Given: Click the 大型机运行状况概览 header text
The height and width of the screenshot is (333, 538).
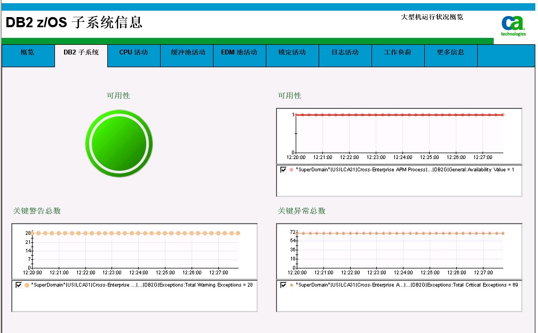Looking at the screenshot, I should point(432,17).
